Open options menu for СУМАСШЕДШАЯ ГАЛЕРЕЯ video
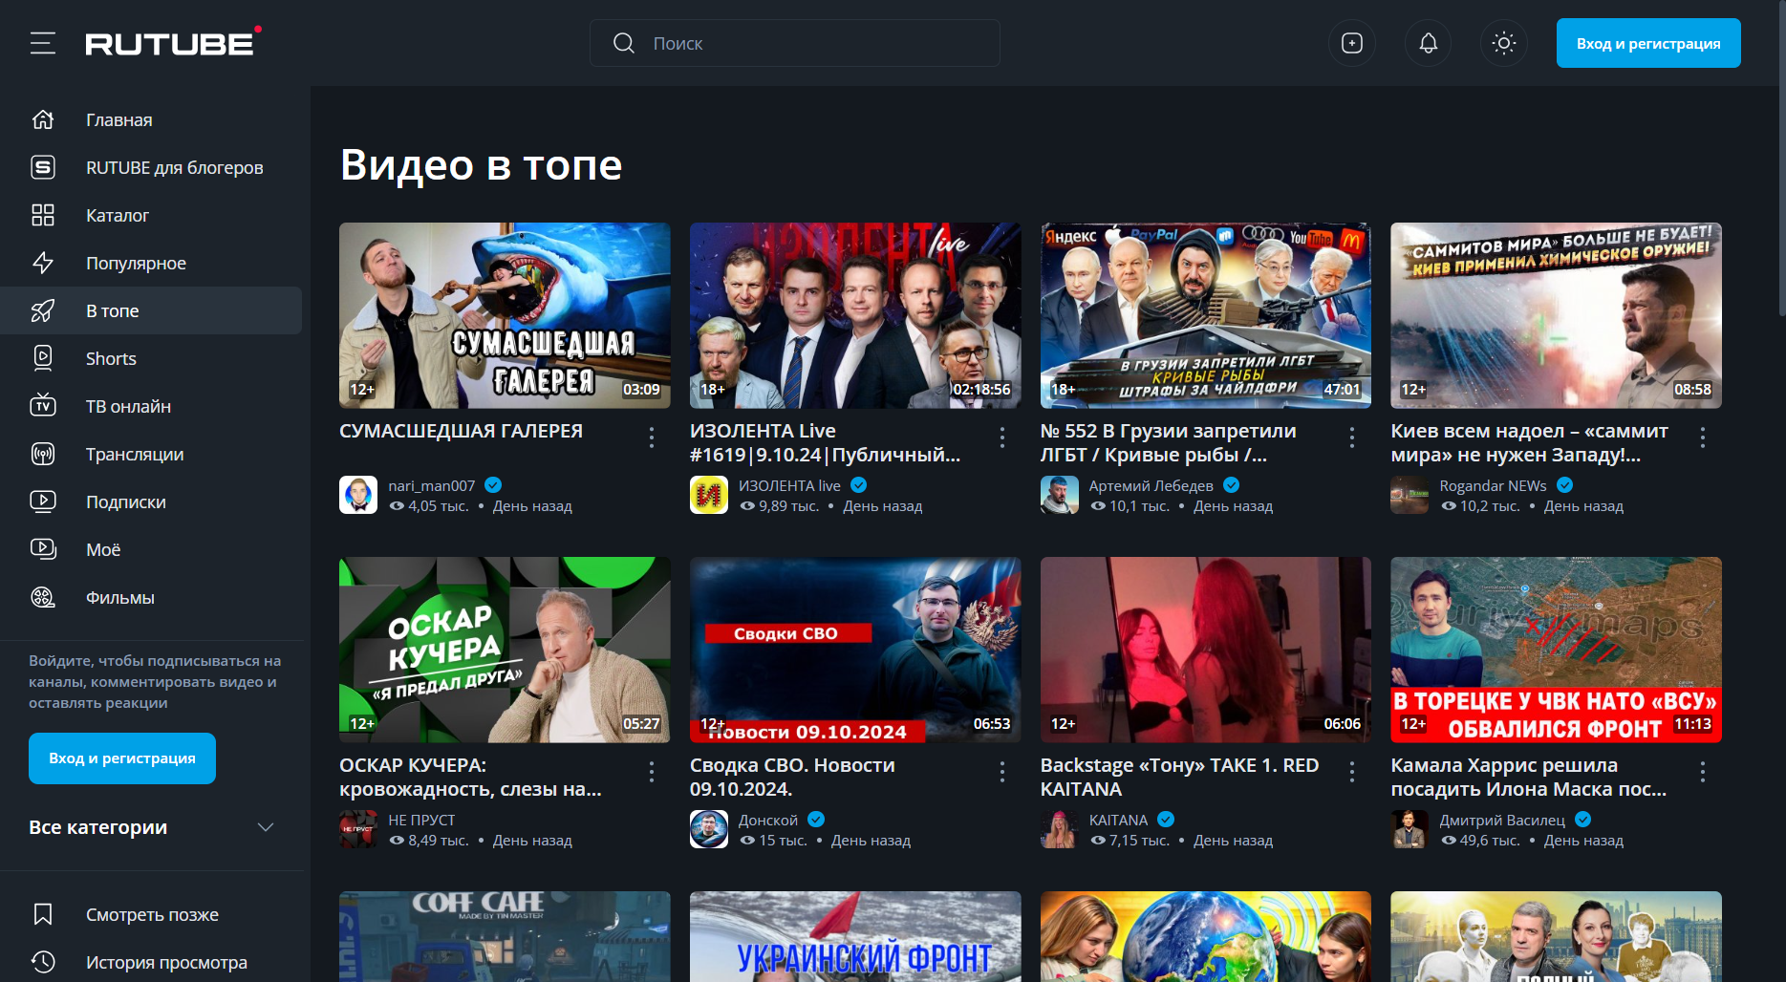The width and height of the screenshot is (1786, 982). (652, 438)
